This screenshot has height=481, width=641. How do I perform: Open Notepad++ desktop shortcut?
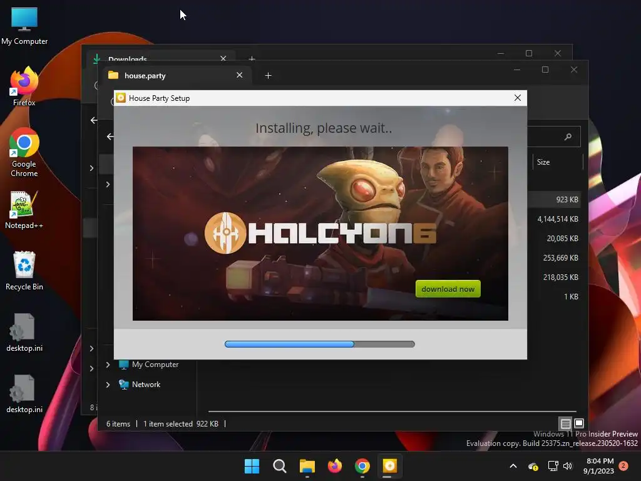24,210
